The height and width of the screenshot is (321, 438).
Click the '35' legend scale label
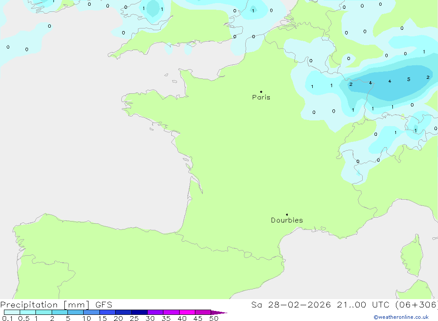pyautogui.click(x=166, y=318)
